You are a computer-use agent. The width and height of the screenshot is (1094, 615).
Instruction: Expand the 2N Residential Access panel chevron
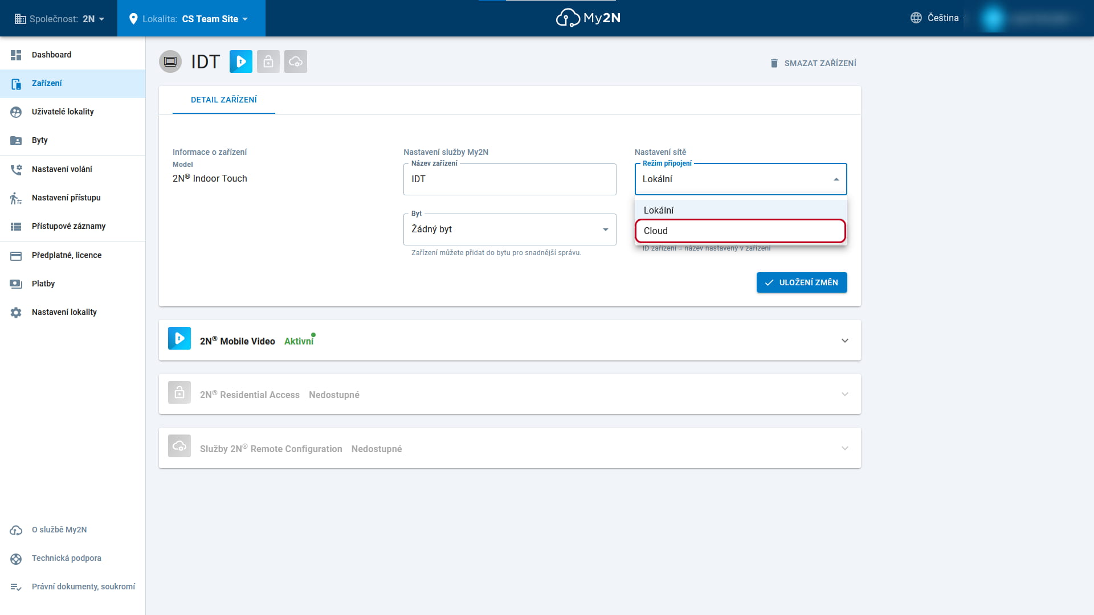(x=844, y=394)
